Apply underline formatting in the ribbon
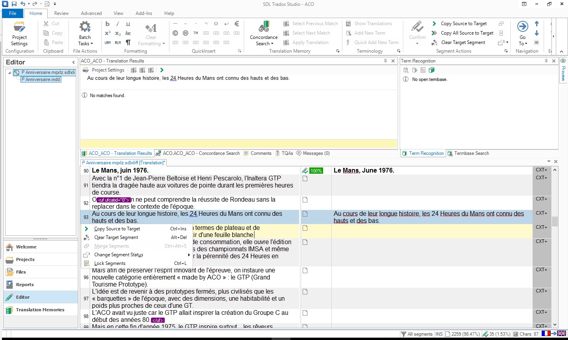Viewport: 568px width, 340px height. pos(128,24)
